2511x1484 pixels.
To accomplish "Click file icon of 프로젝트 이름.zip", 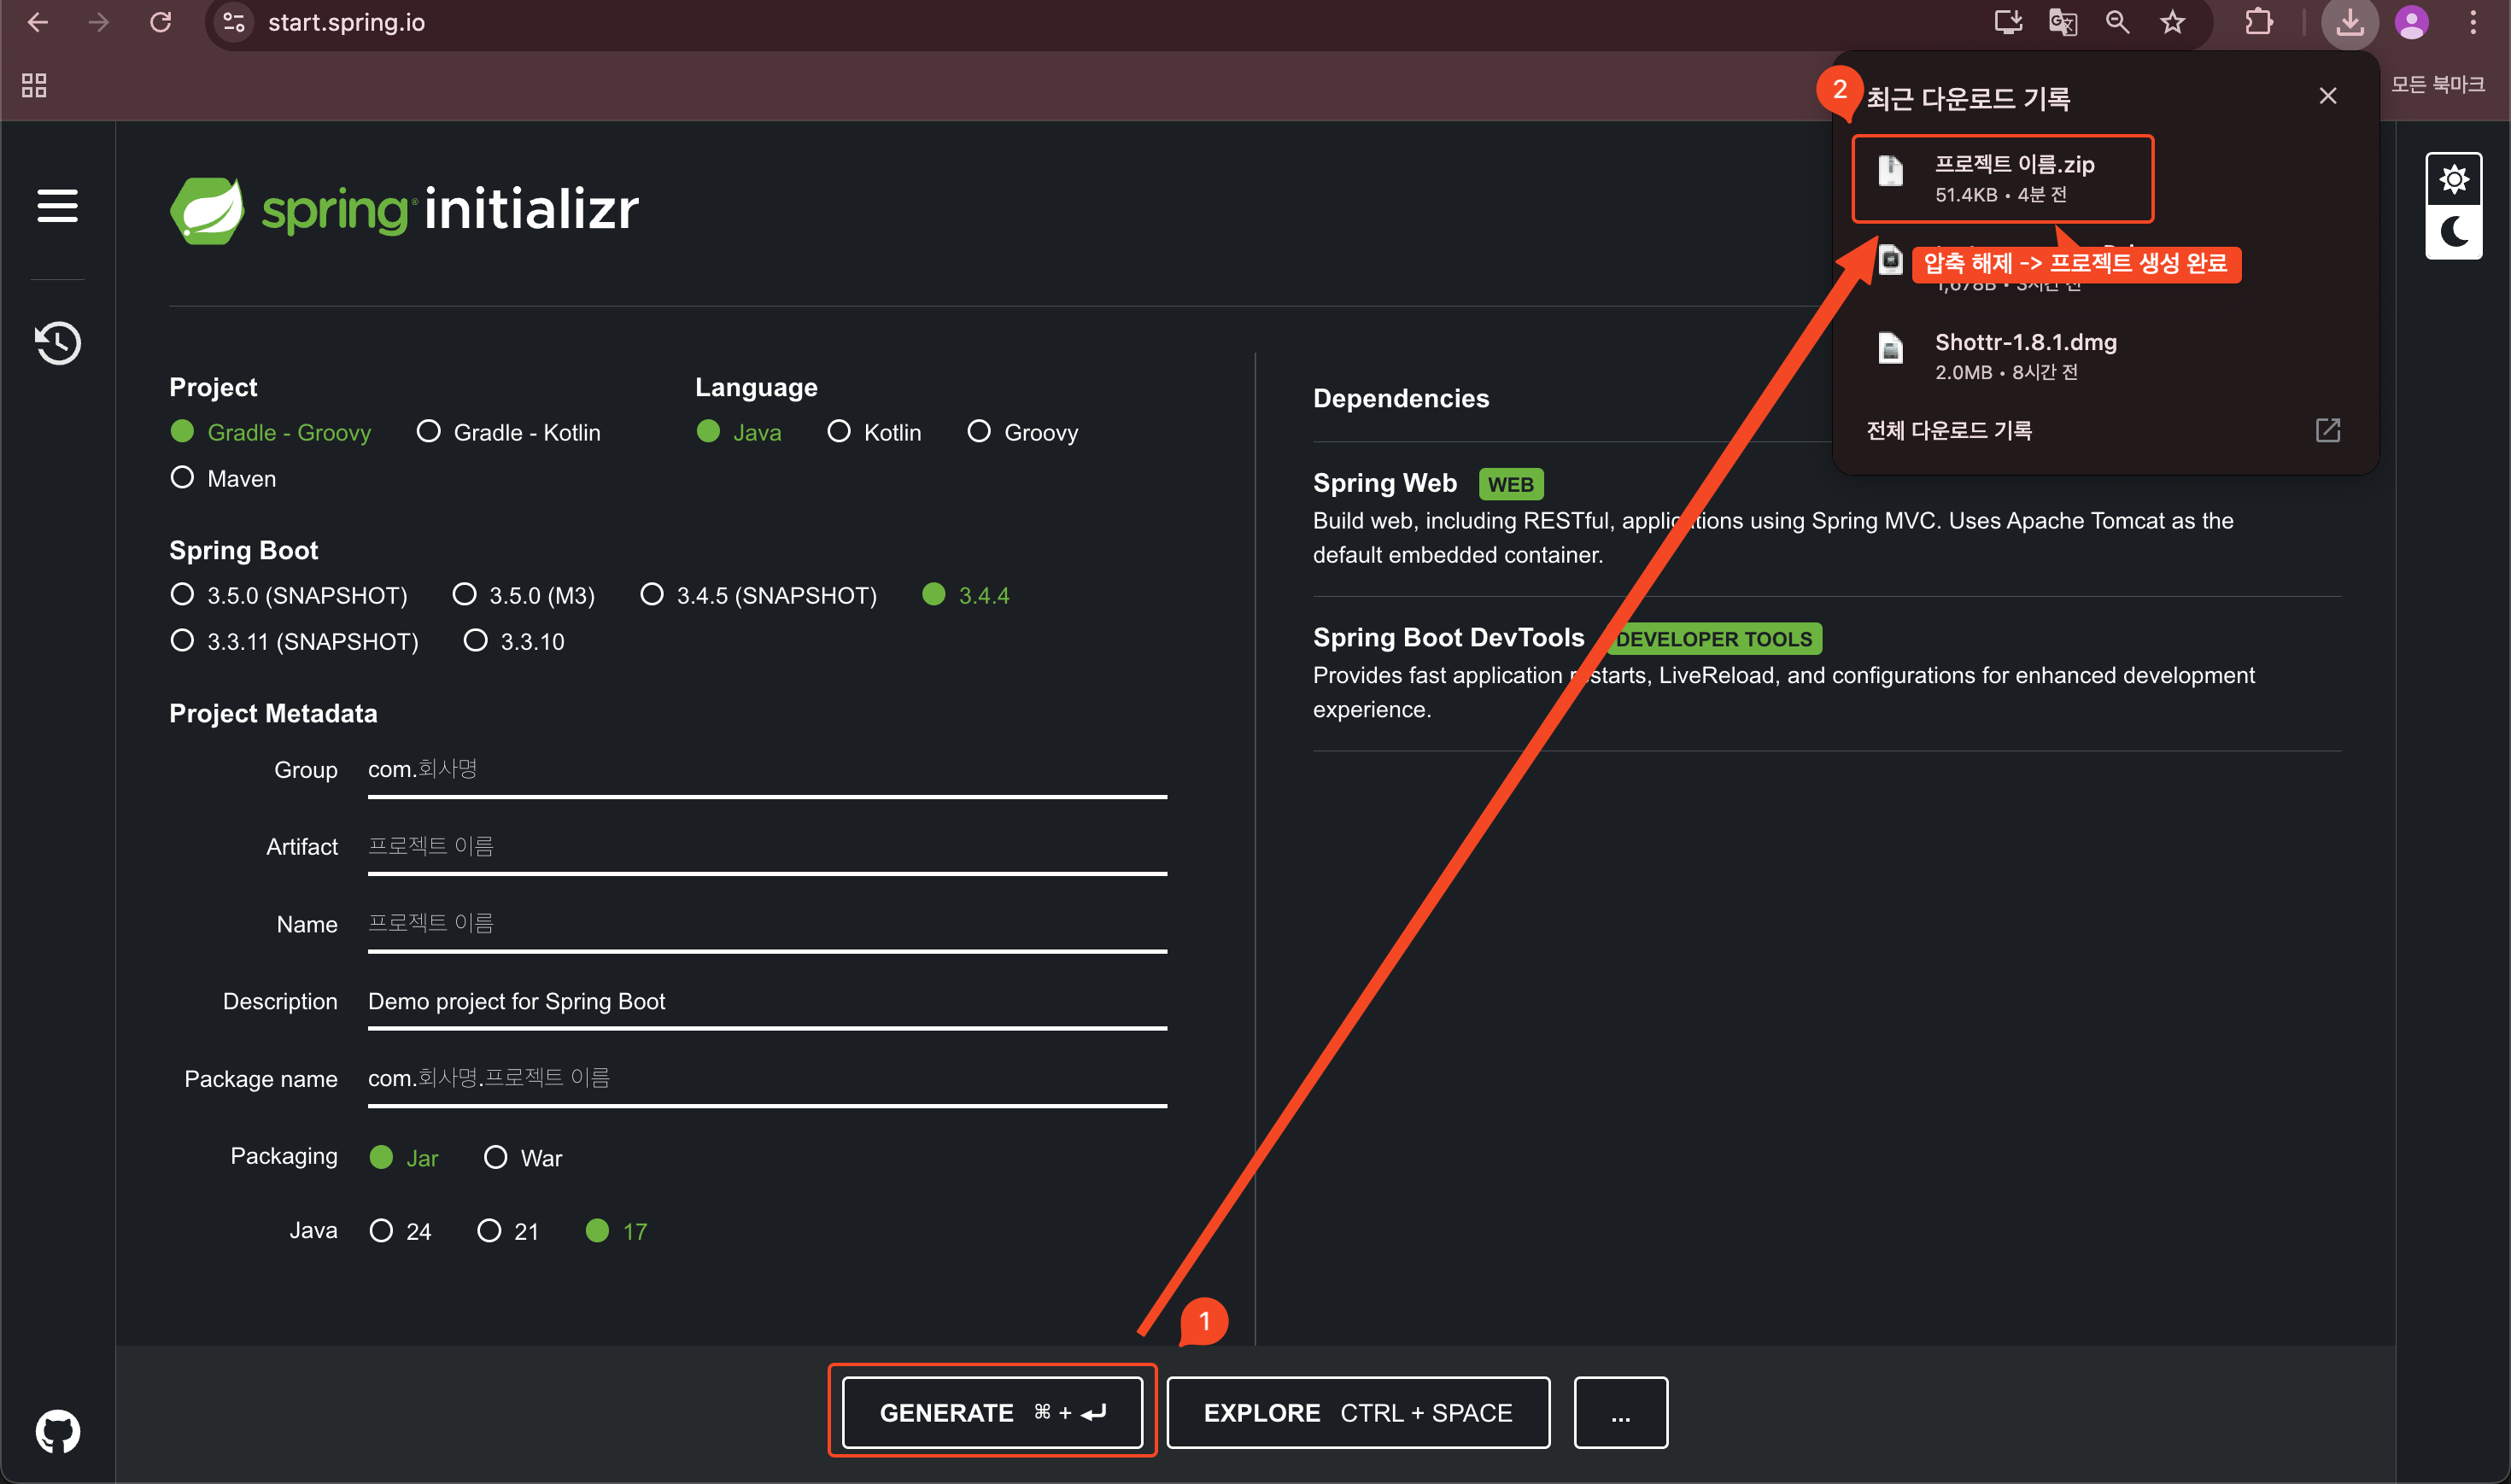I will (1890, 170).
